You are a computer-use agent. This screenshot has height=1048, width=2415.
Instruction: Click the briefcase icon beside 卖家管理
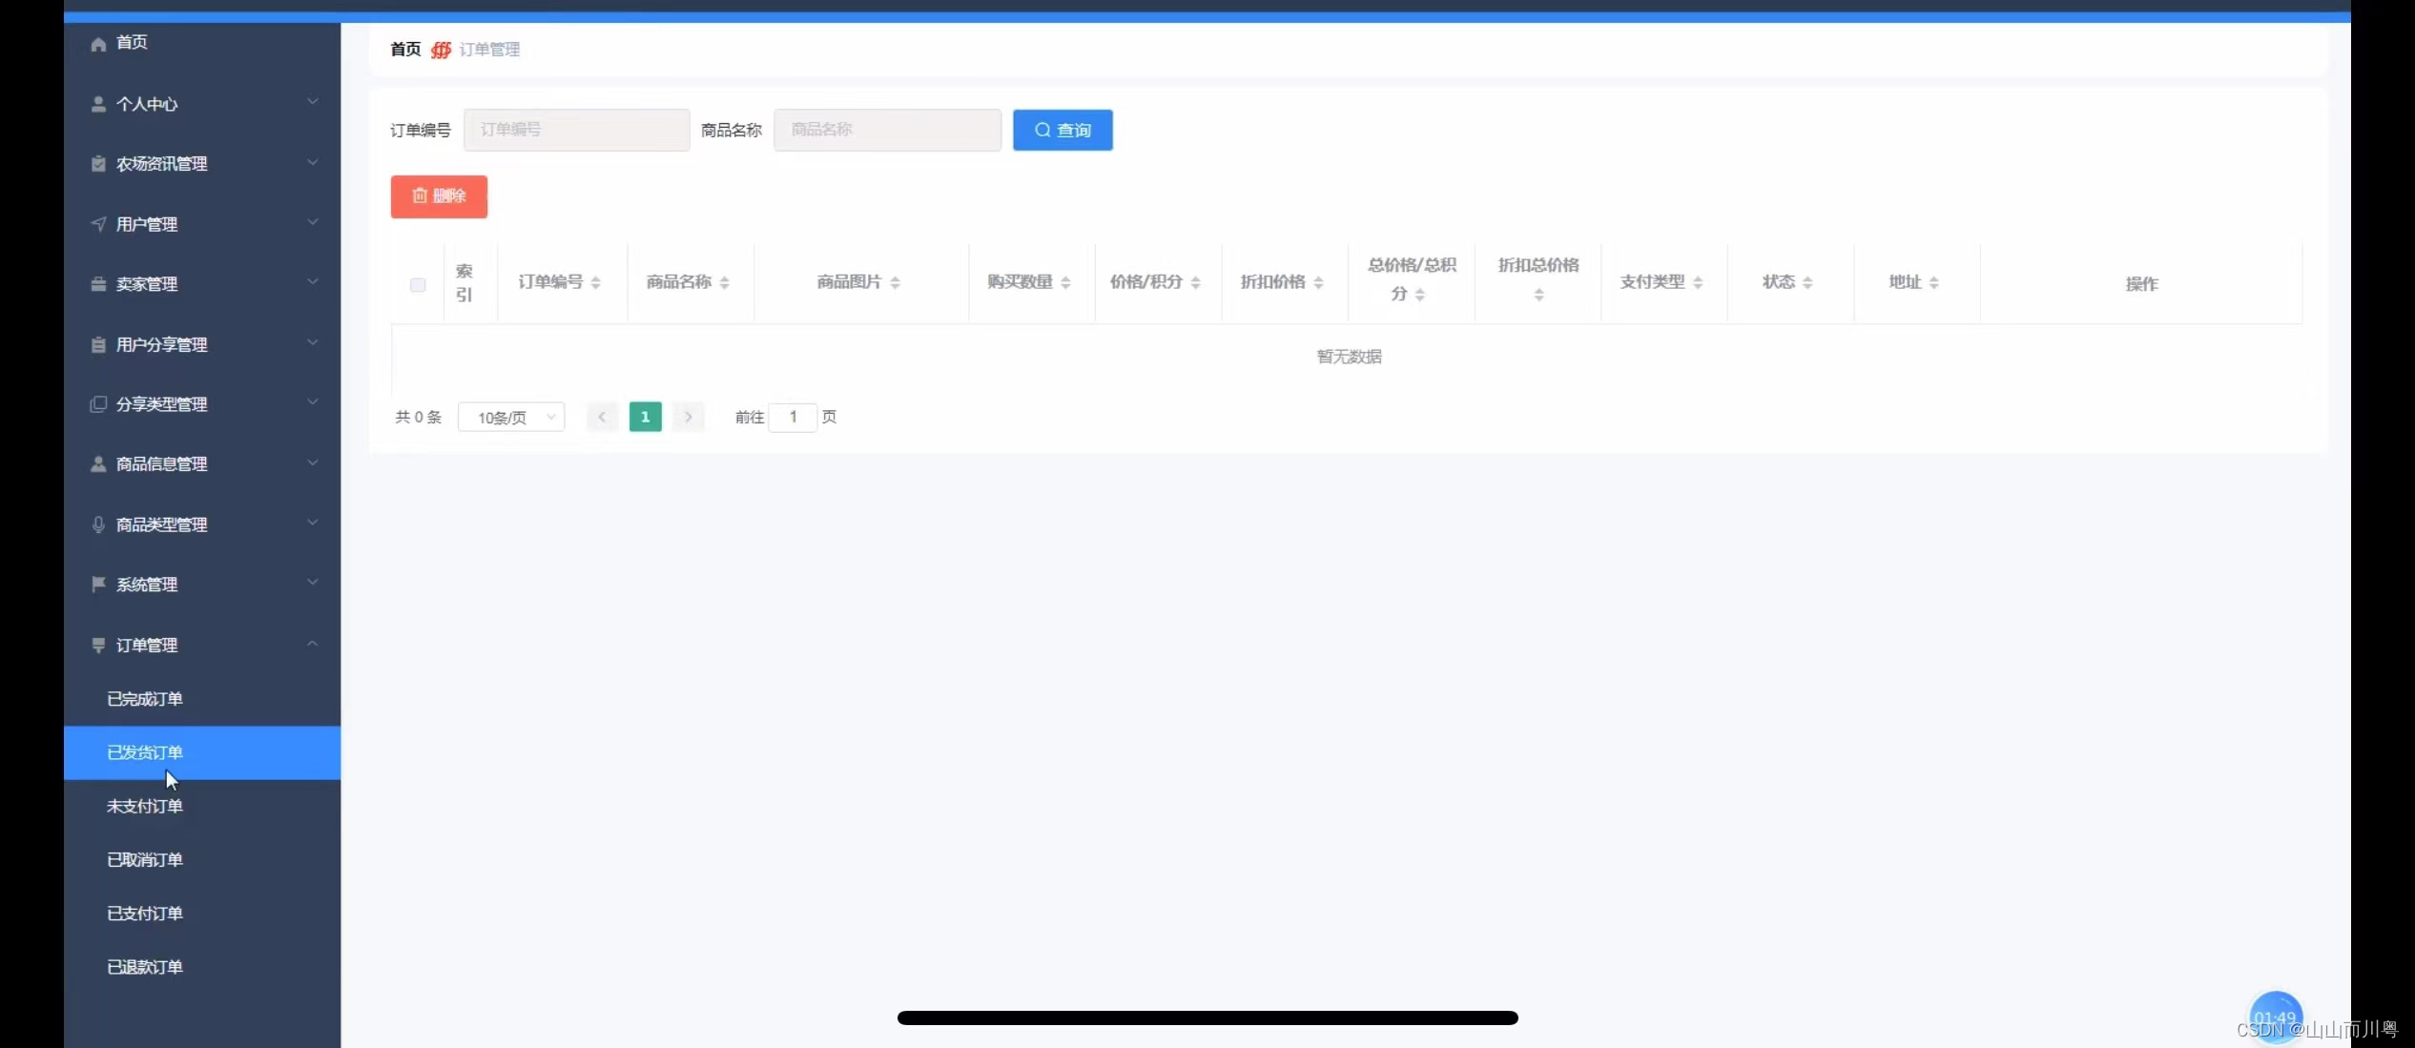(x=98, y=284)
